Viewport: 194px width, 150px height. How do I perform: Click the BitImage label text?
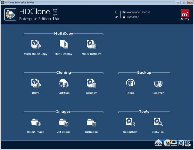pos(91,132)
